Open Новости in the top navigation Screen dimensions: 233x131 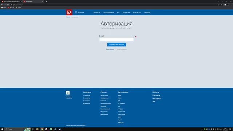tap(97, 12)
